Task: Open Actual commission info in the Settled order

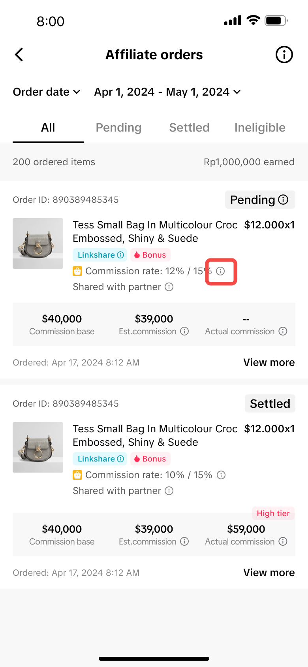Action: coord(283,542)
